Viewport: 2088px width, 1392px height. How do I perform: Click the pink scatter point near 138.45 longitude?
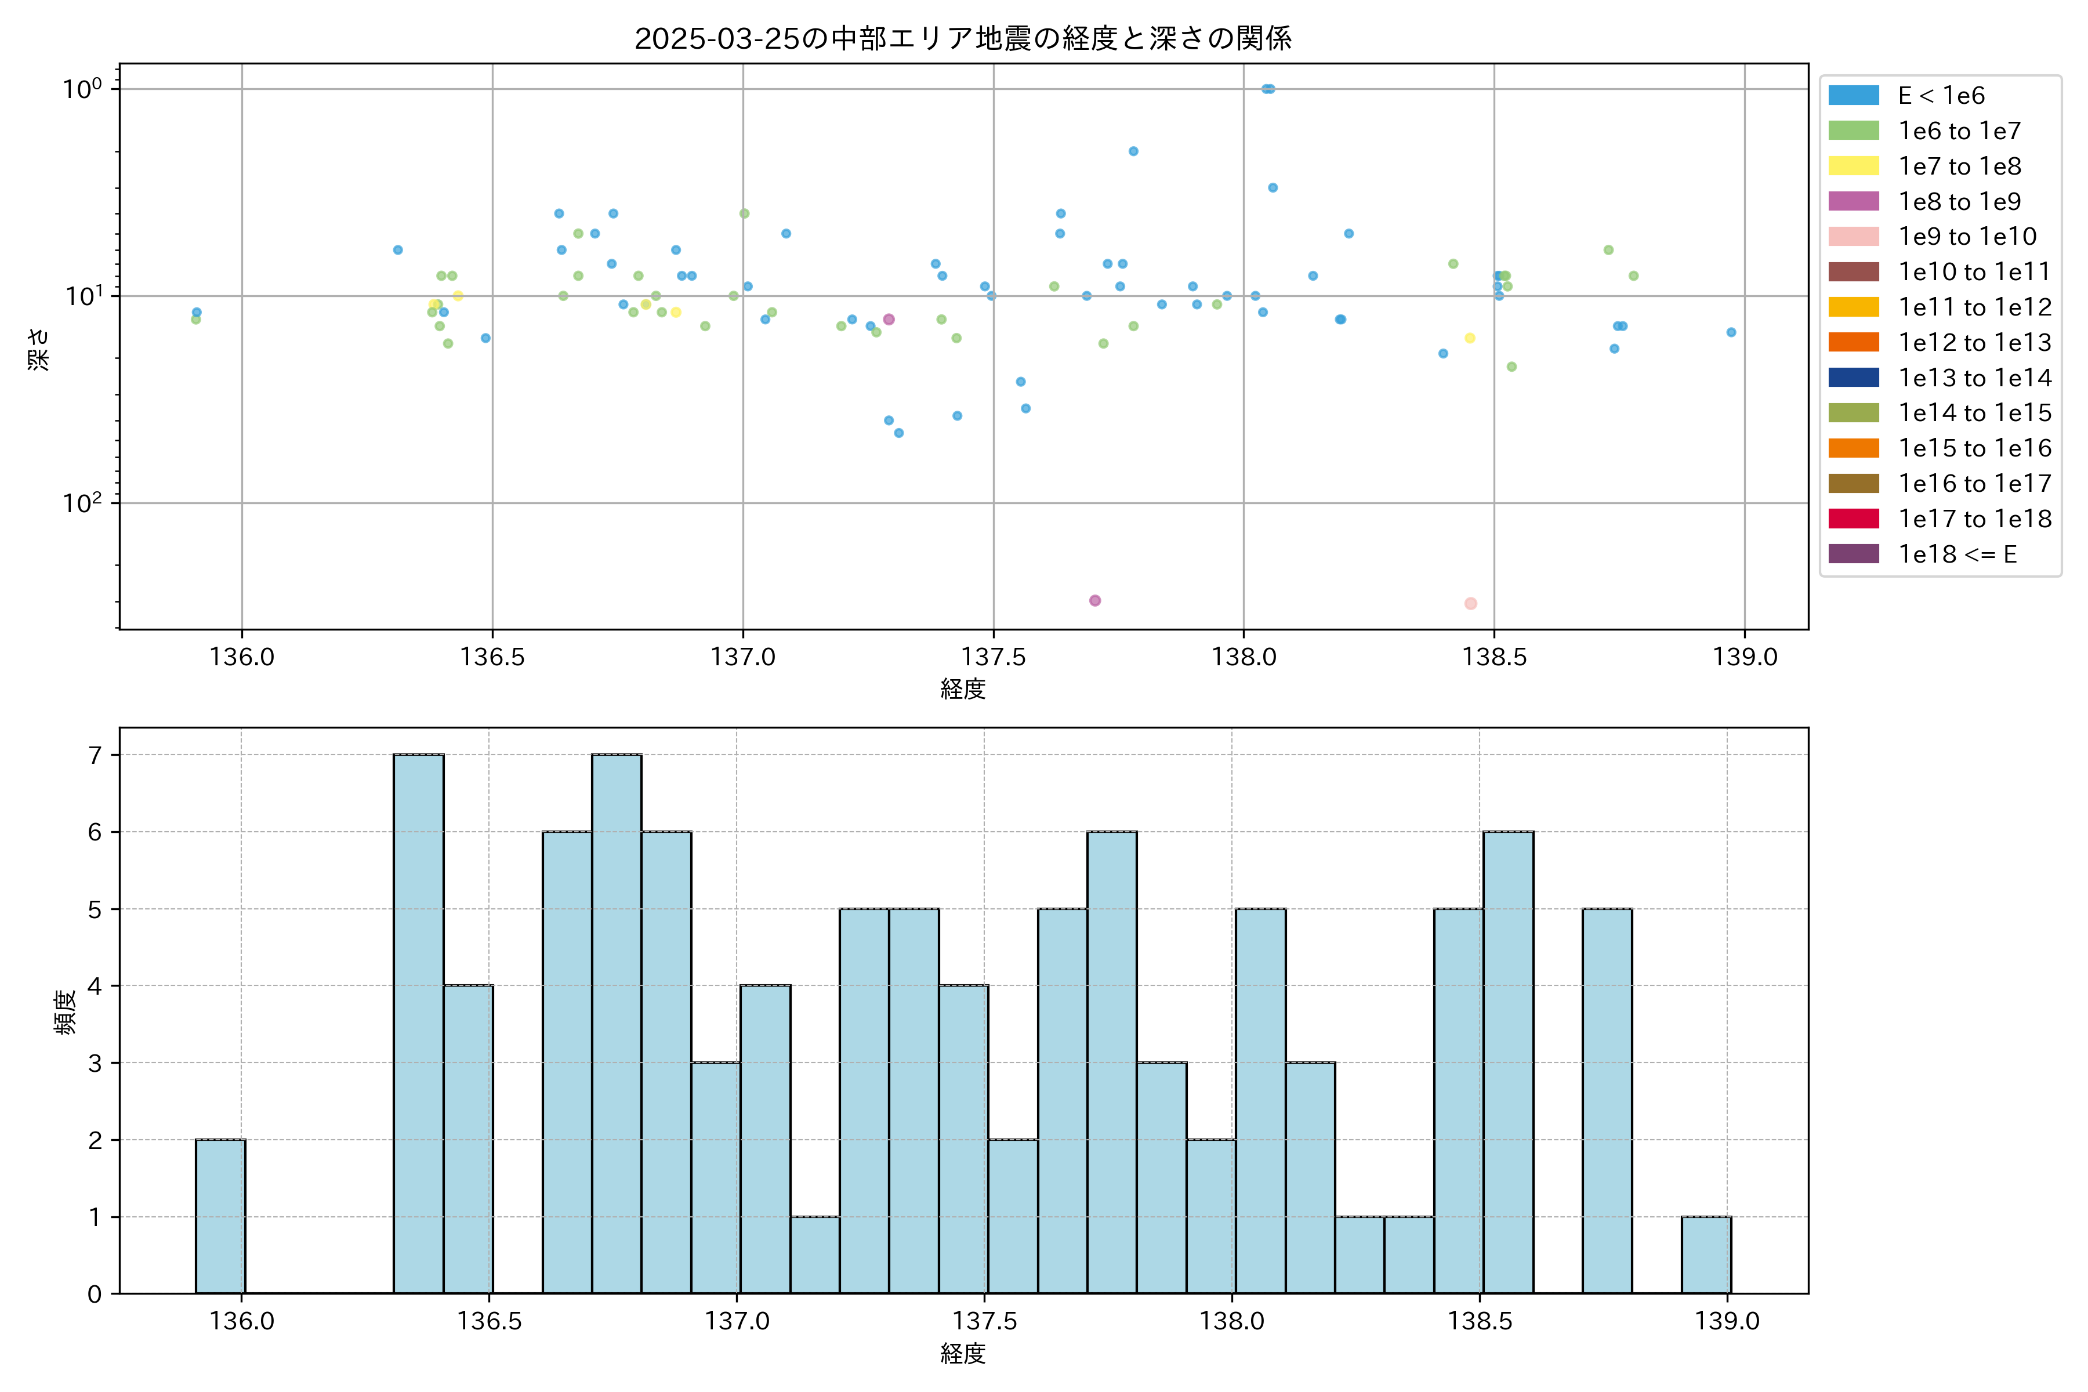point(1470,604)
